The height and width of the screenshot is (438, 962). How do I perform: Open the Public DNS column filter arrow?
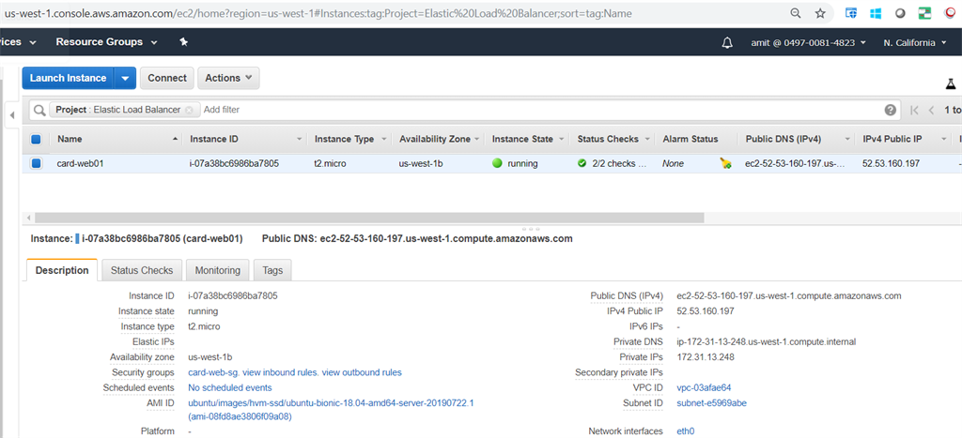tap(846, 140)
